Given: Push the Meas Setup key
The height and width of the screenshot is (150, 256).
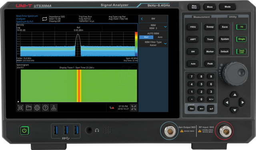Looking at the screenshot, I should [x=194, y=7].
